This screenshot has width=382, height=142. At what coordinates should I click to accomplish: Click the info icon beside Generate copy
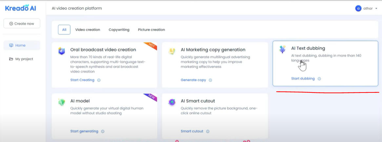[211, 80]
